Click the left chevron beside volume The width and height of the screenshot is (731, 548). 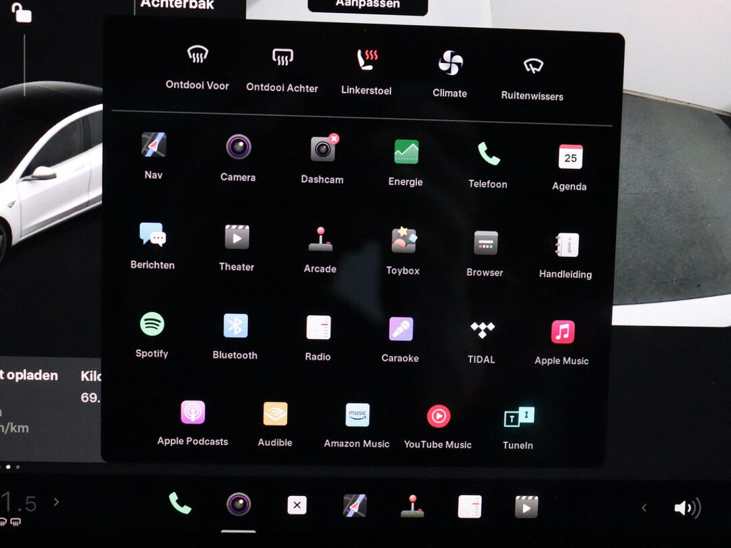click(644, 507)
